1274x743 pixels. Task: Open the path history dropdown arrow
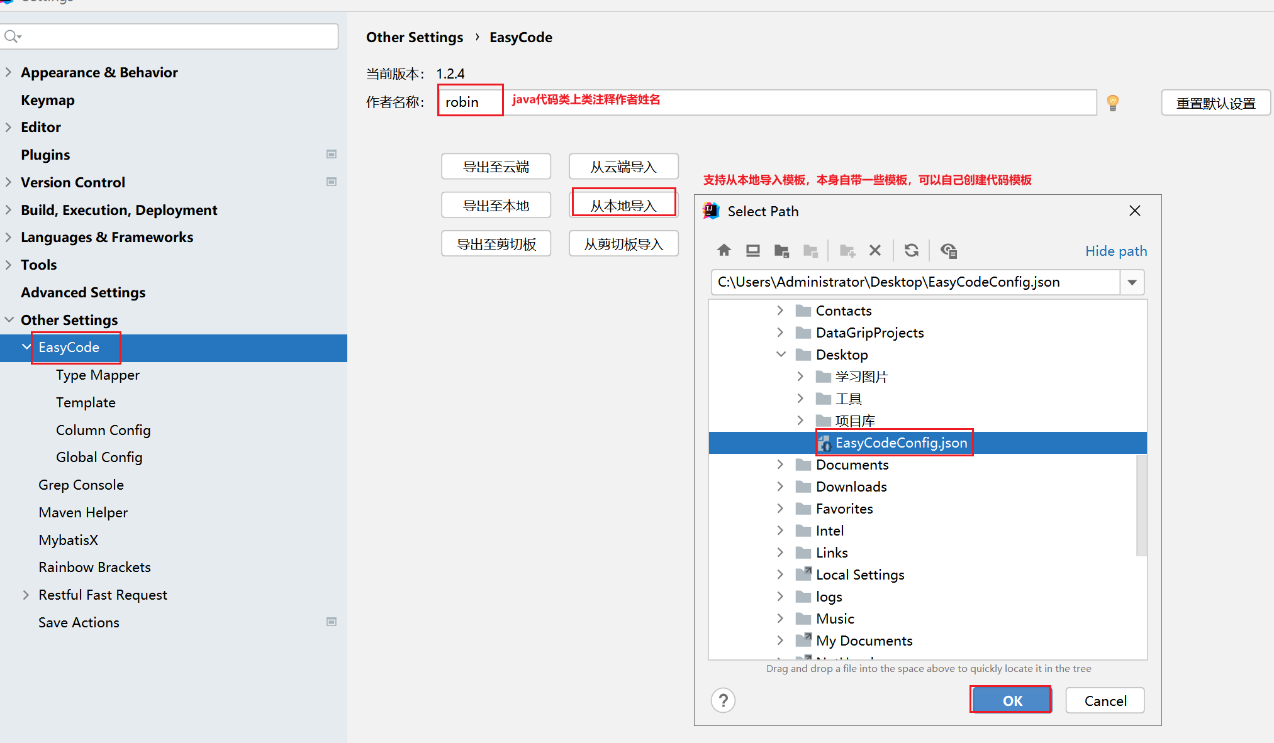tap(1132, 282)
